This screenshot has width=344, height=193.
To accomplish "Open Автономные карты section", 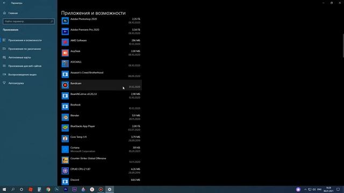I will (x=19, y=57).
